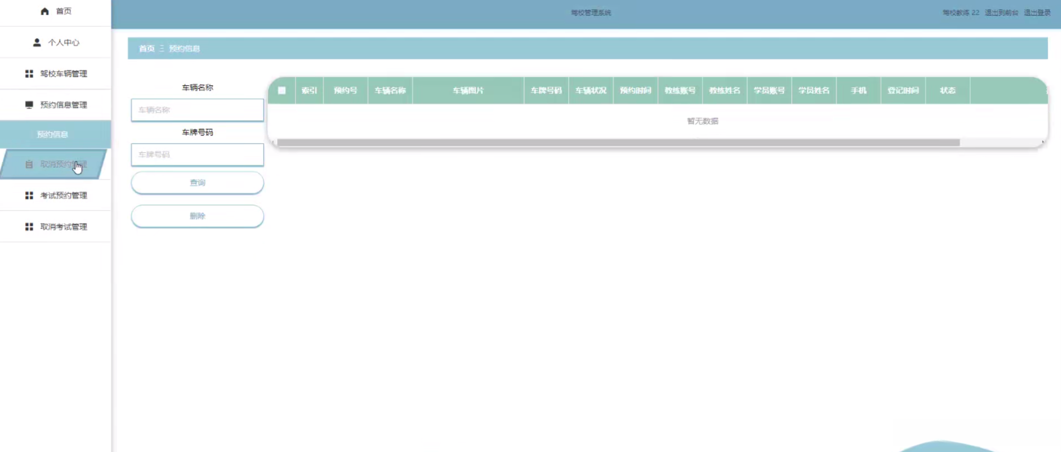Expand the 驾校车辆管理 menu
The width and height of the screenshot is (1061, 452).
coord(63,74)
